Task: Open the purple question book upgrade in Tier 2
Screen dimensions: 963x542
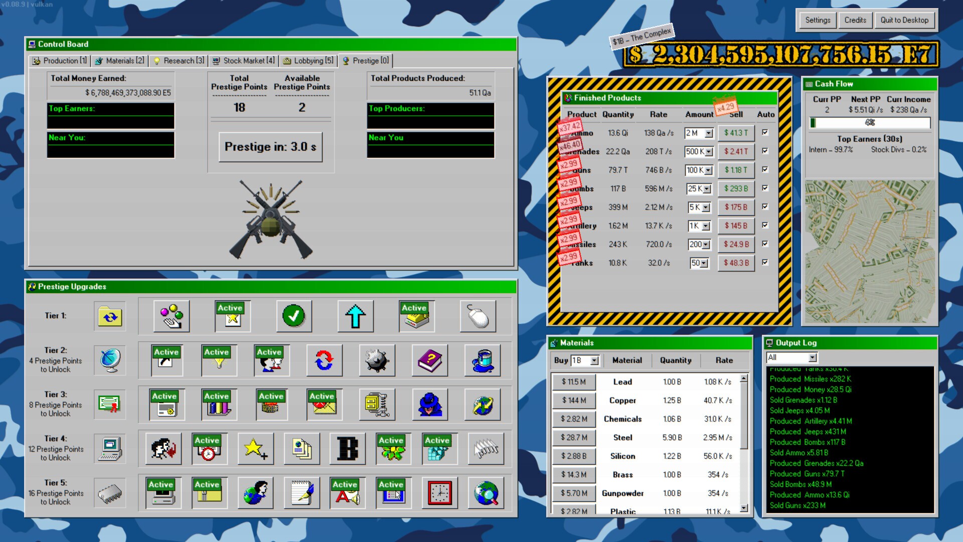Action: pos(430,360)
